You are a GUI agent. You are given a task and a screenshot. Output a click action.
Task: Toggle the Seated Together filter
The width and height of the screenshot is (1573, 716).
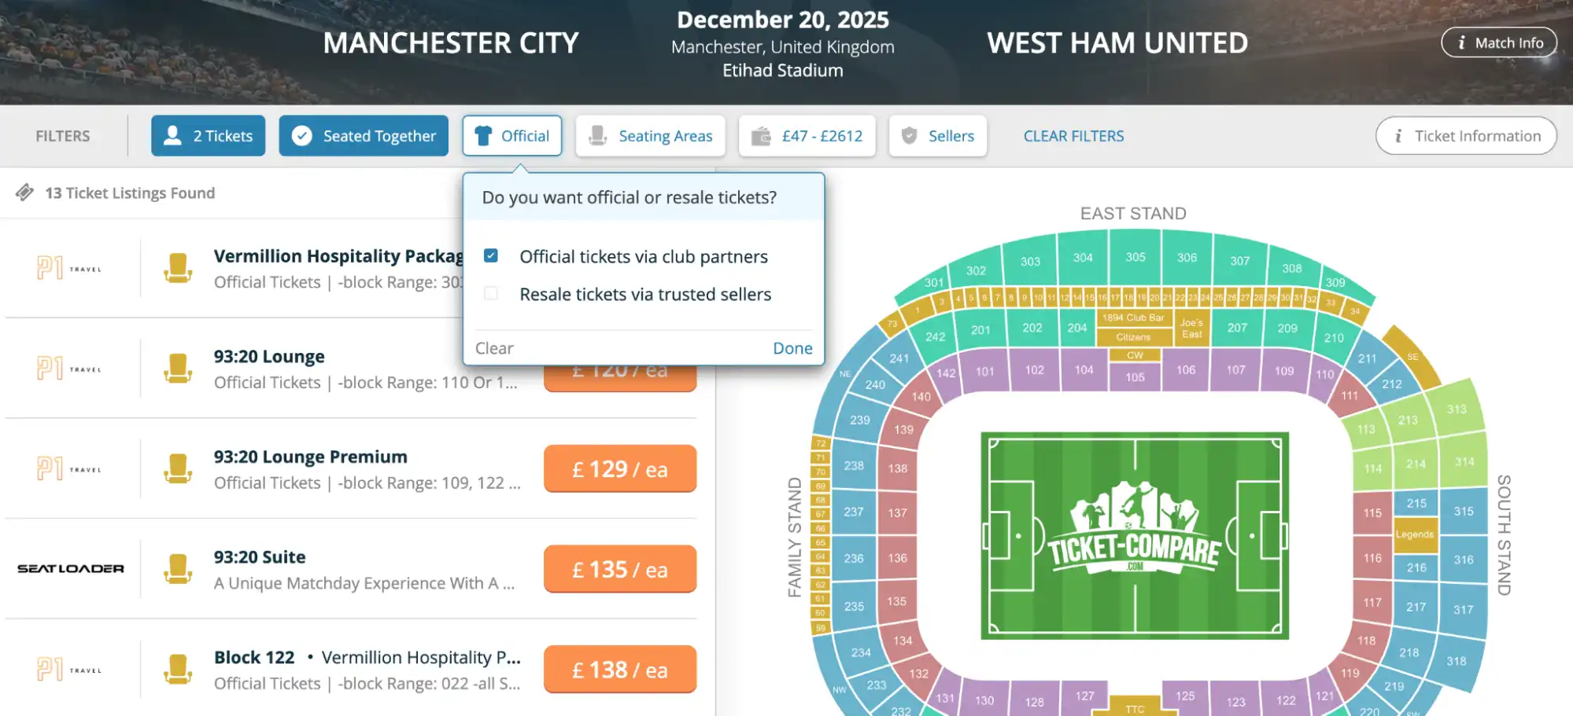click(363, 135)
